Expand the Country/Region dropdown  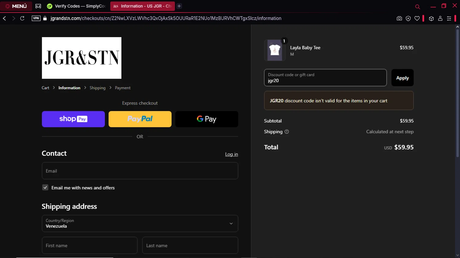point(140,223)
